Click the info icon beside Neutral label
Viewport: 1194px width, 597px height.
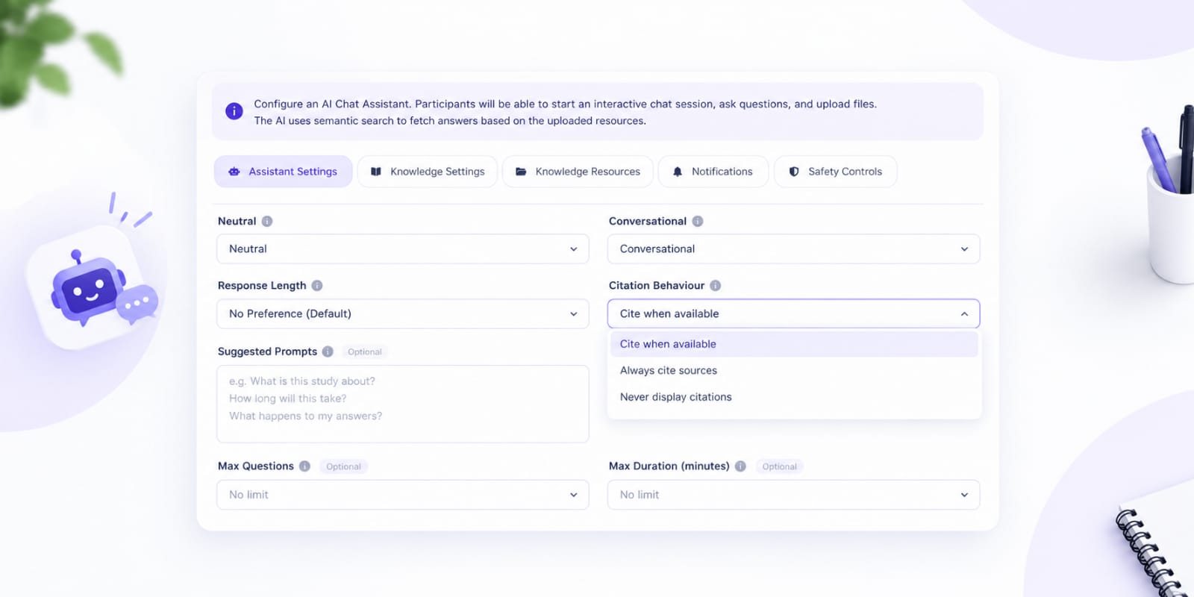click(267, 222)
